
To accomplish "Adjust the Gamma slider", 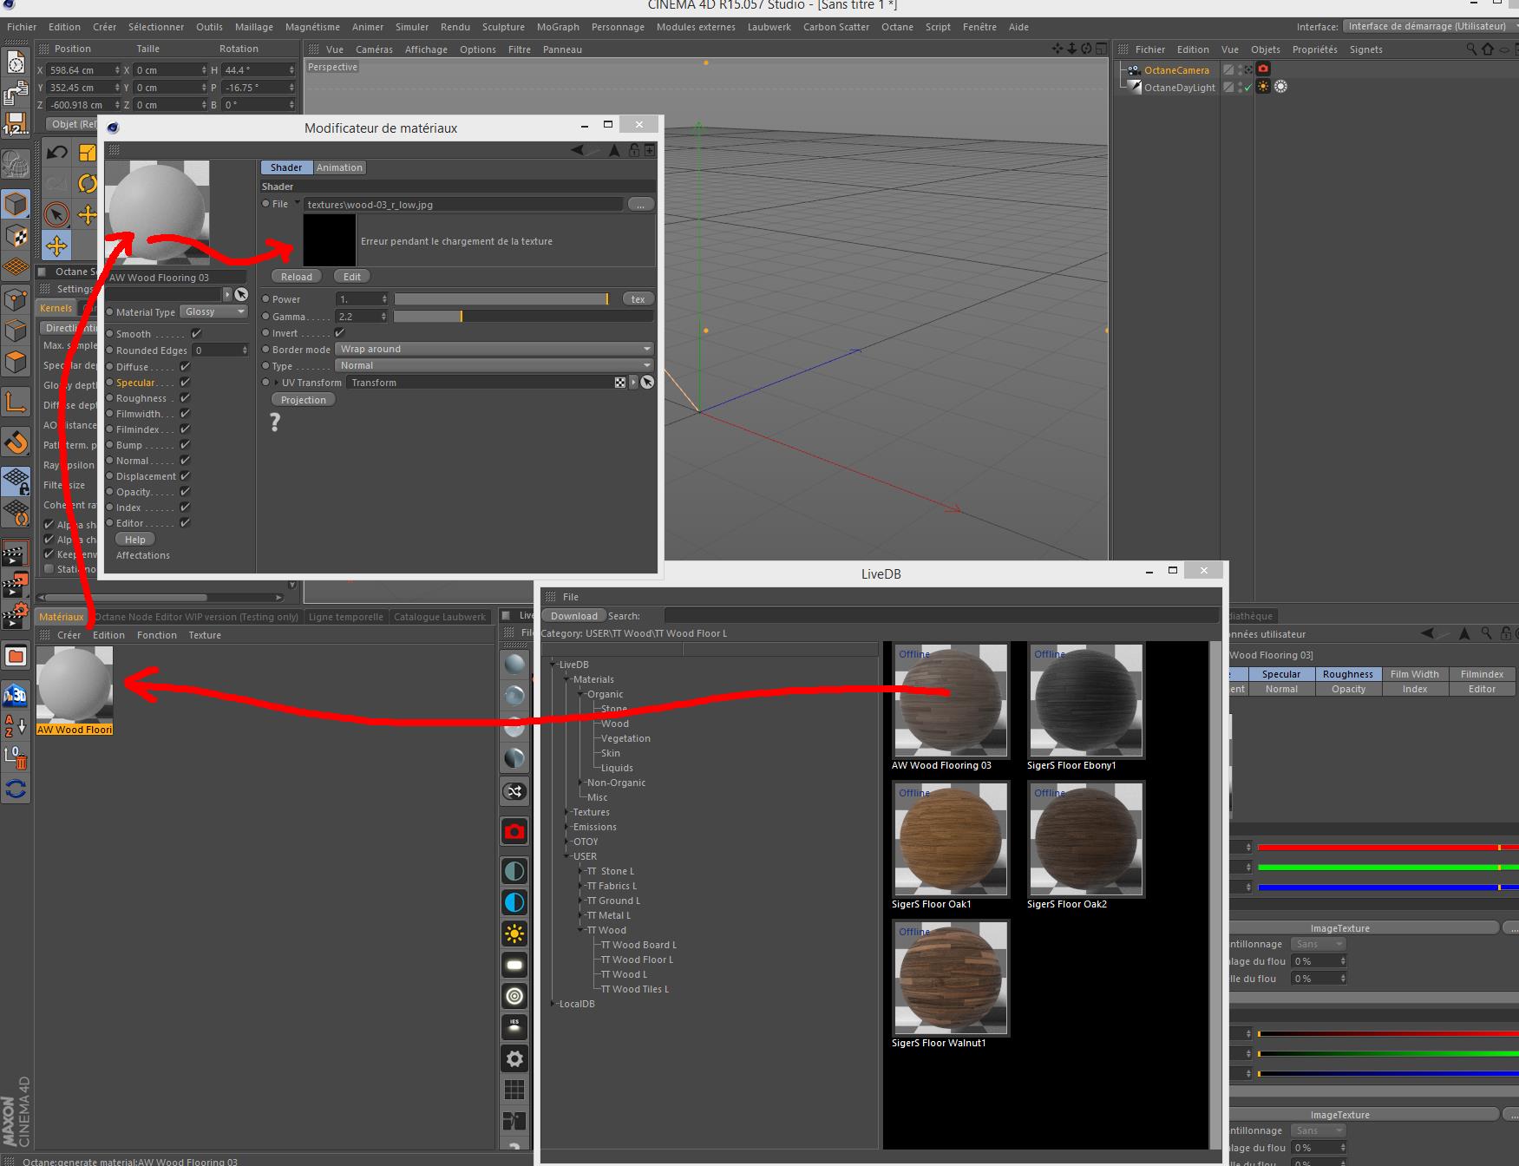I will point(523,317).
